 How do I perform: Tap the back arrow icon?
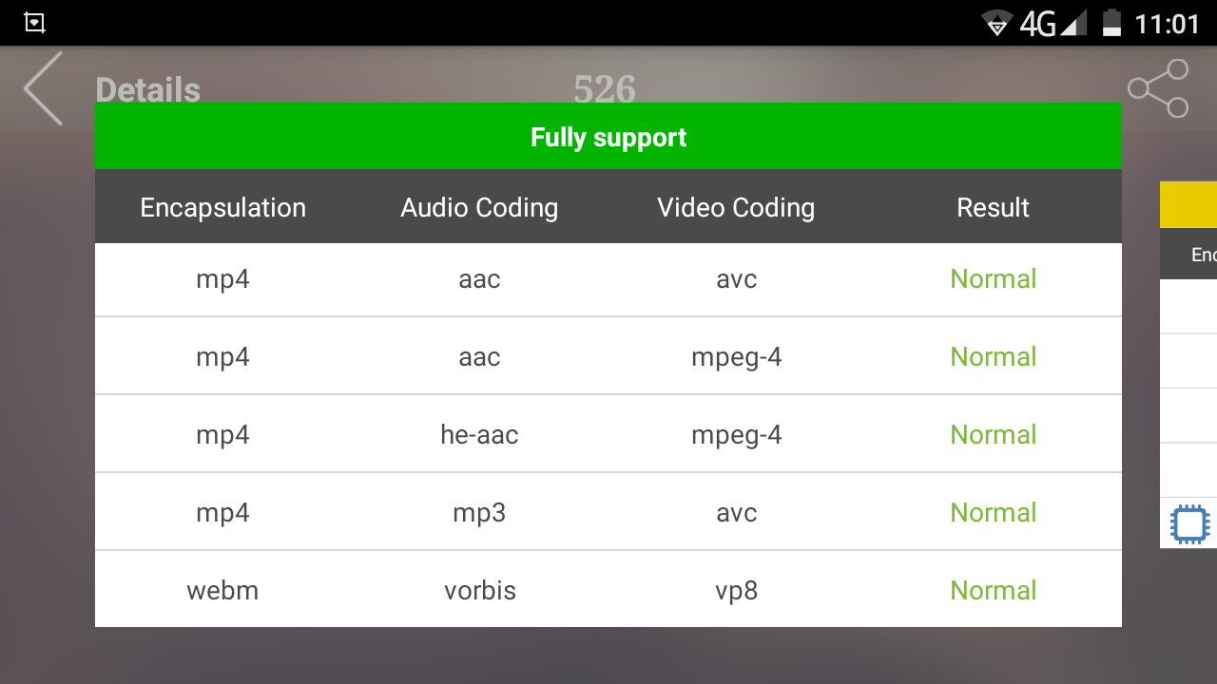pos(43,88)
